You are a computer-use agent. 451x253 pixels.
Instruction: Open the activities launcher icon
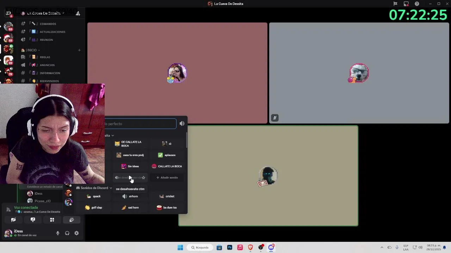52,220
